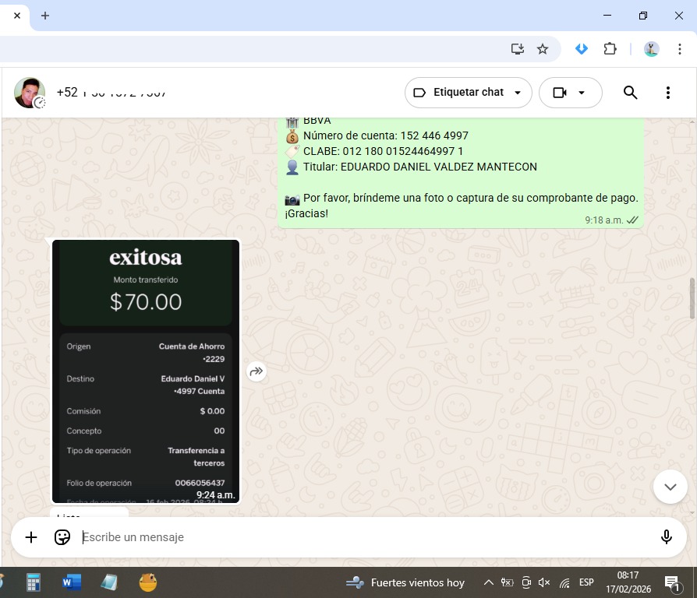Click the CLABE number line
Viewport: 697px width, 598px height.
pos(383,151)
